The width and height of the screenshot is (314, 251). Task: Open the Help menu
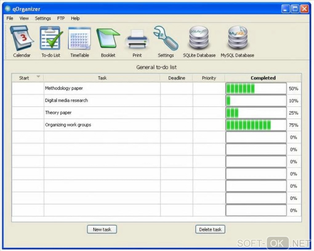pos(75,18)
